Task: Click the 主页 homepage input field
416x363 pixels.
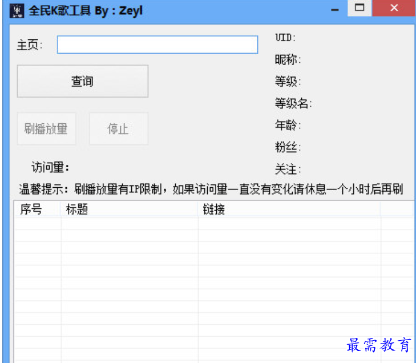Action: click(x=157, y=45)
